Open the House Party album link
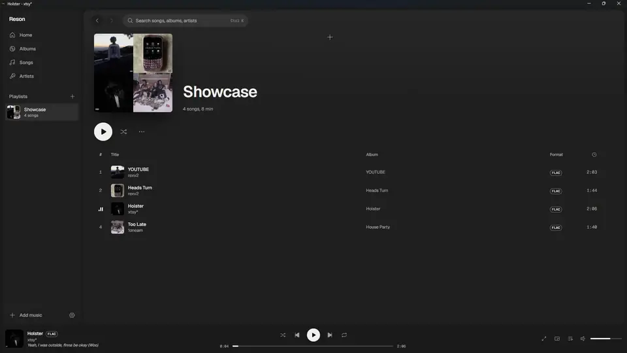The image size is (627, 353). point(378,227)
